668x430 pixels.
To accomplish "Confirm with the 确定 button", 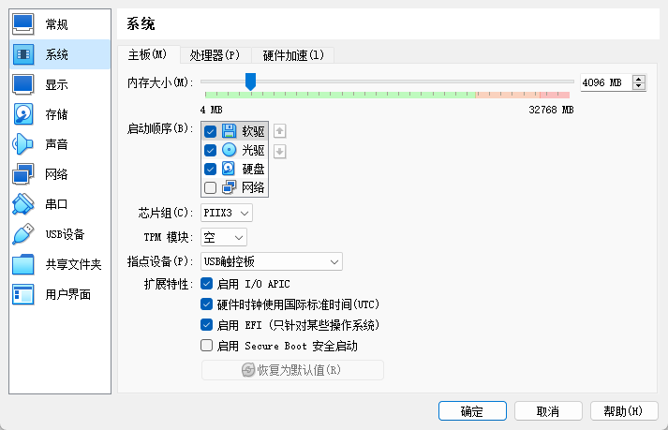I will [x=472, y=411].
